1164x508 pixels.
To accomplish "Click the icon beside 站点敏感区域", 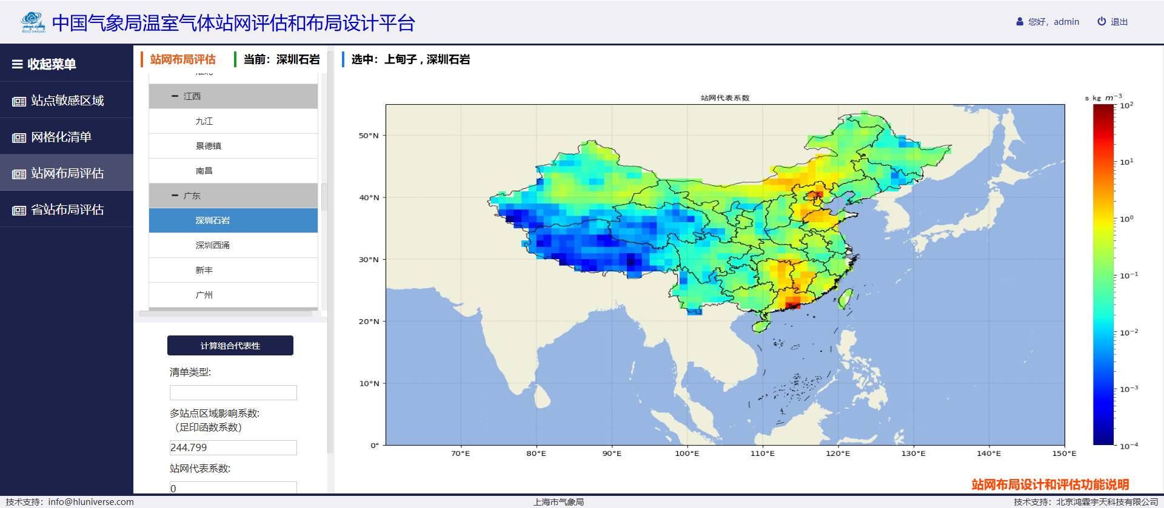I will (x=19, y=101).
